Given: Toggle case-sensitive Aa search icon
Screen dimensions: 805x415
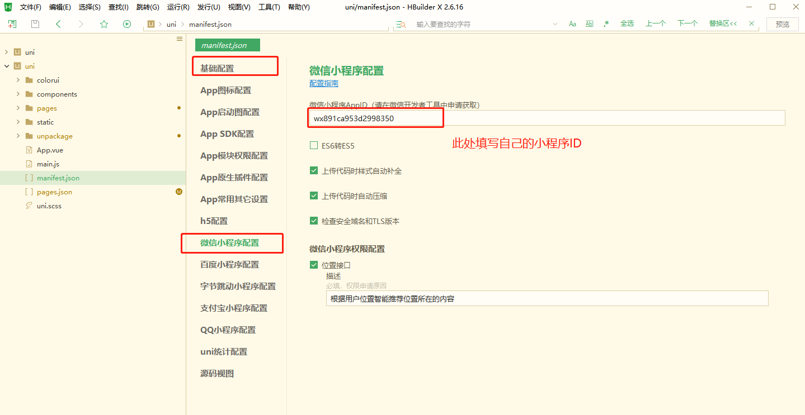Looking at the screenshot, I should 572,24.
